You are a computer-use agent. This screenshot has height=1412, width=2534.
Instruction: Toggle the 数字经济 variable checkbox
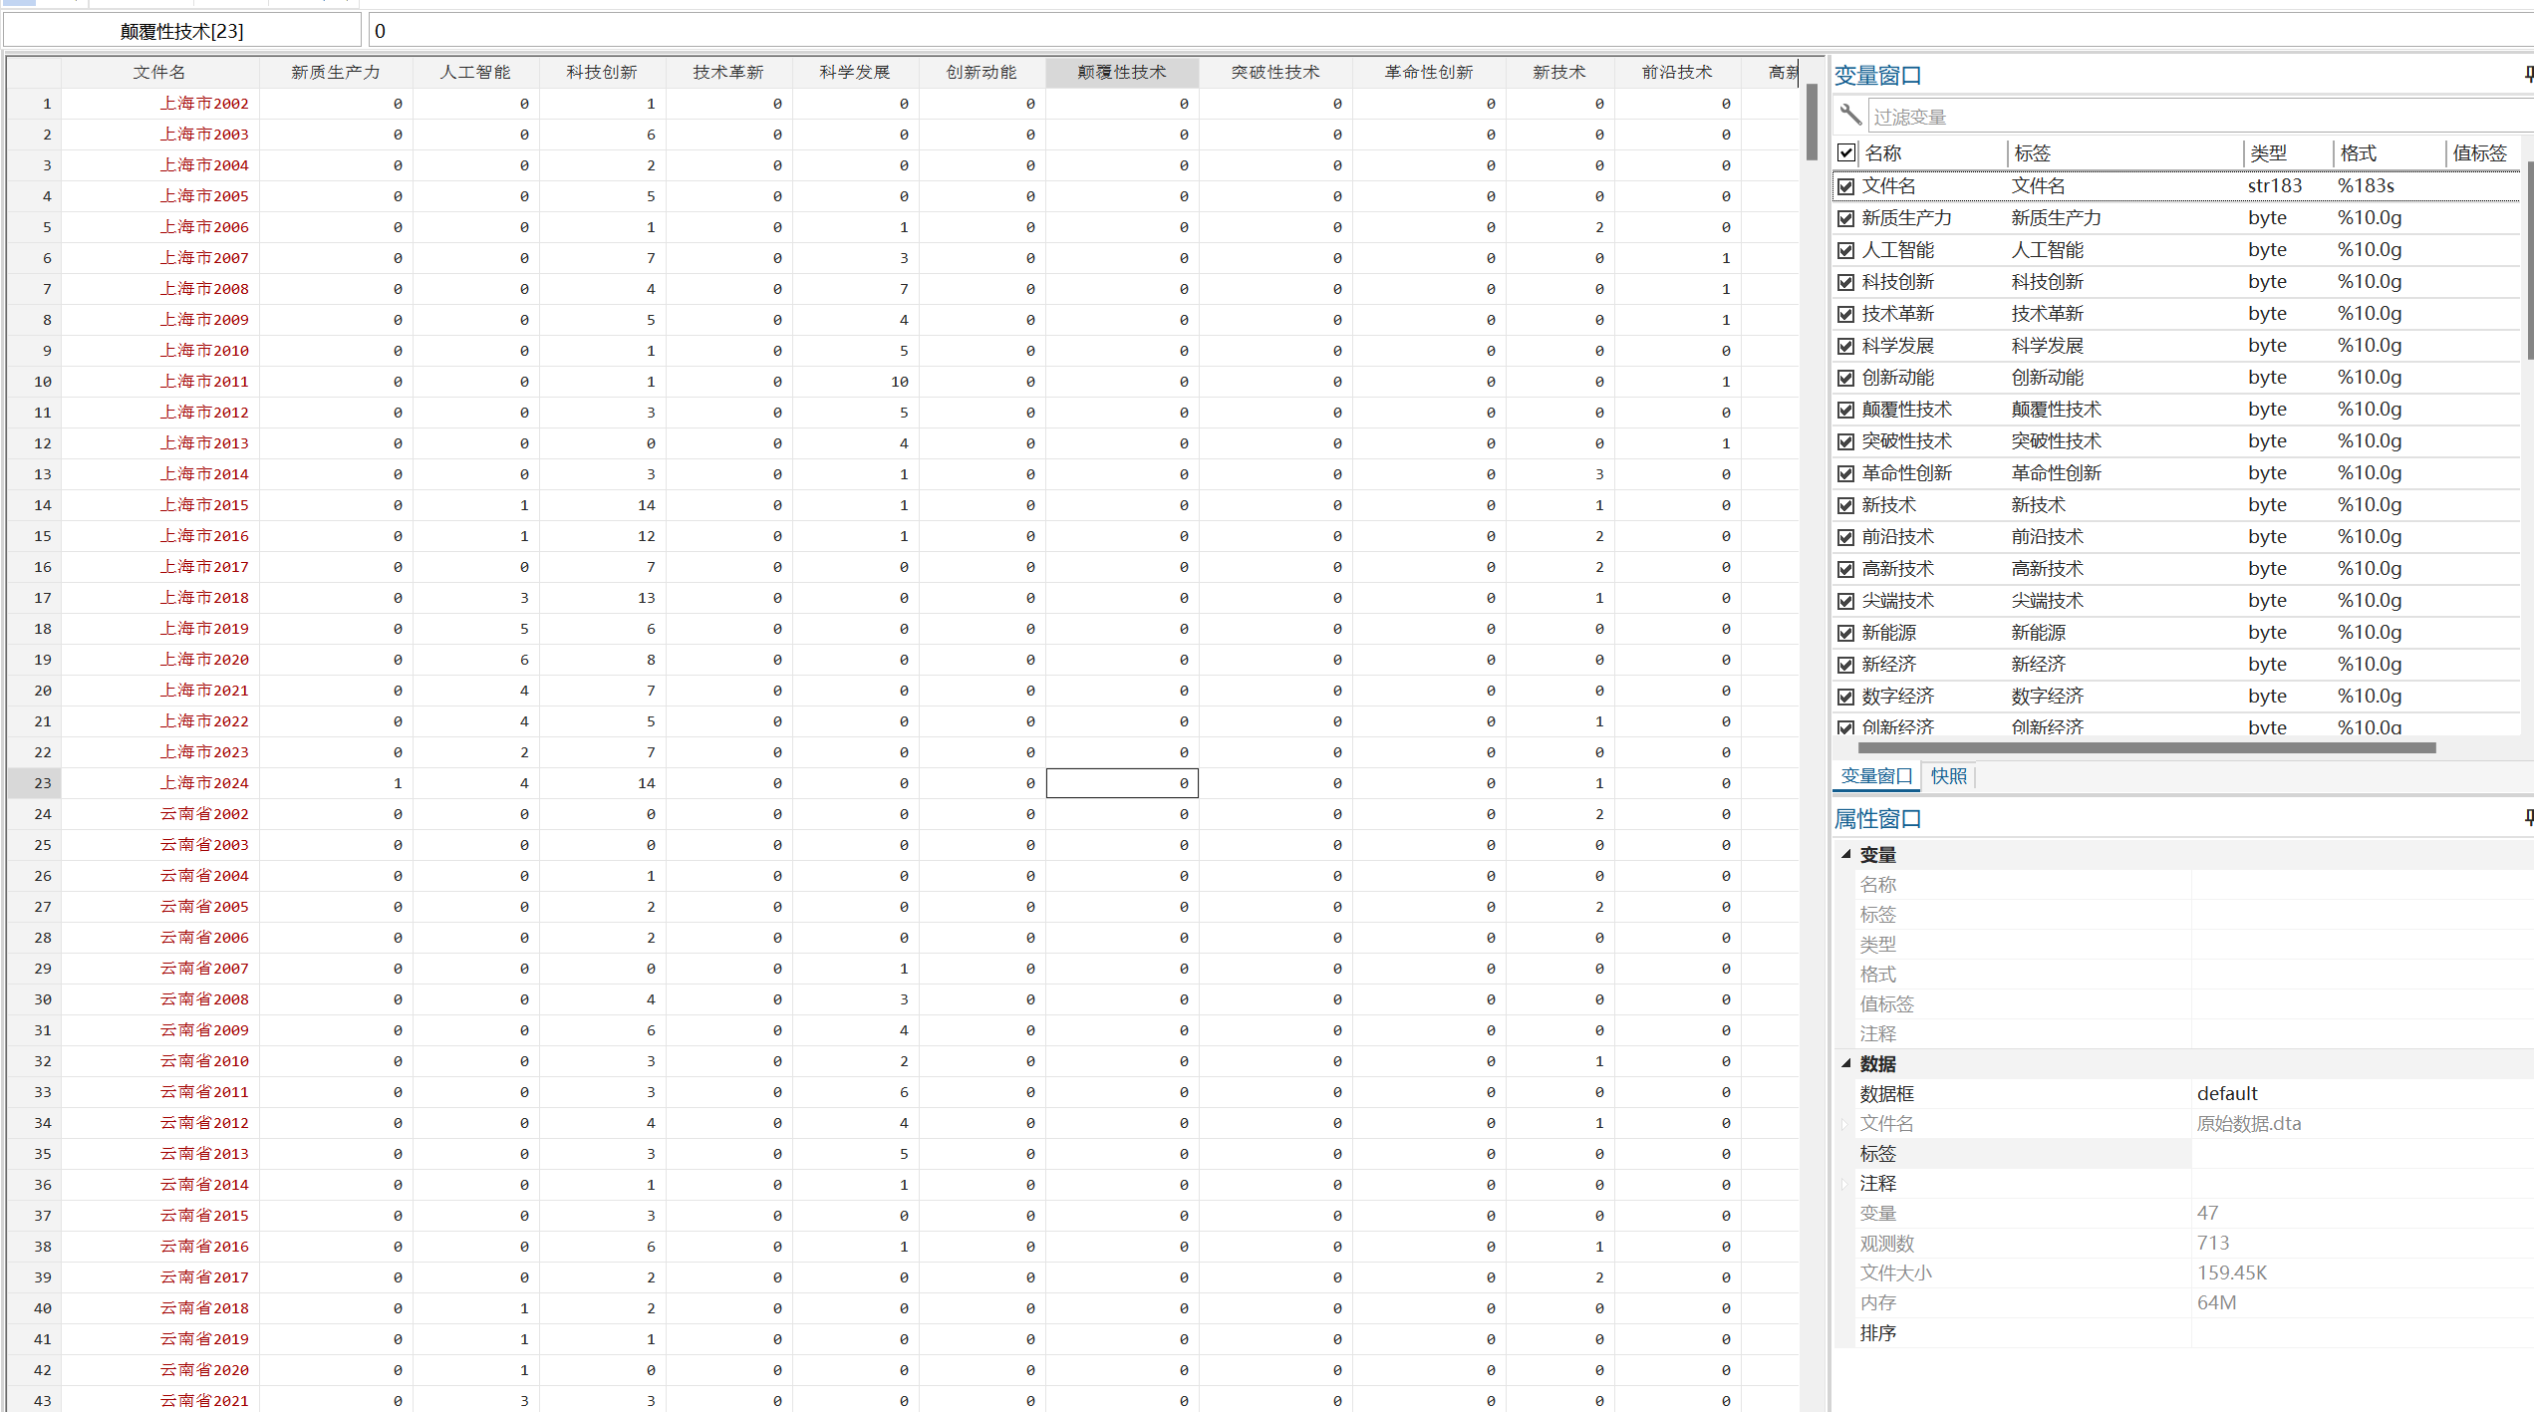[x=1846, y=697]
